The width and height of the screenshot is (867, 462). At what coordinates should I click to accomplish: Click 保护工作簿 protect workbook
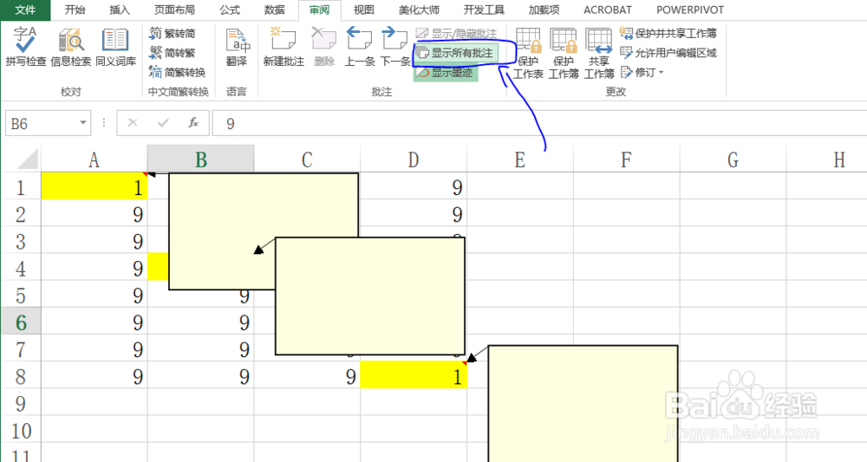point(564,54)
